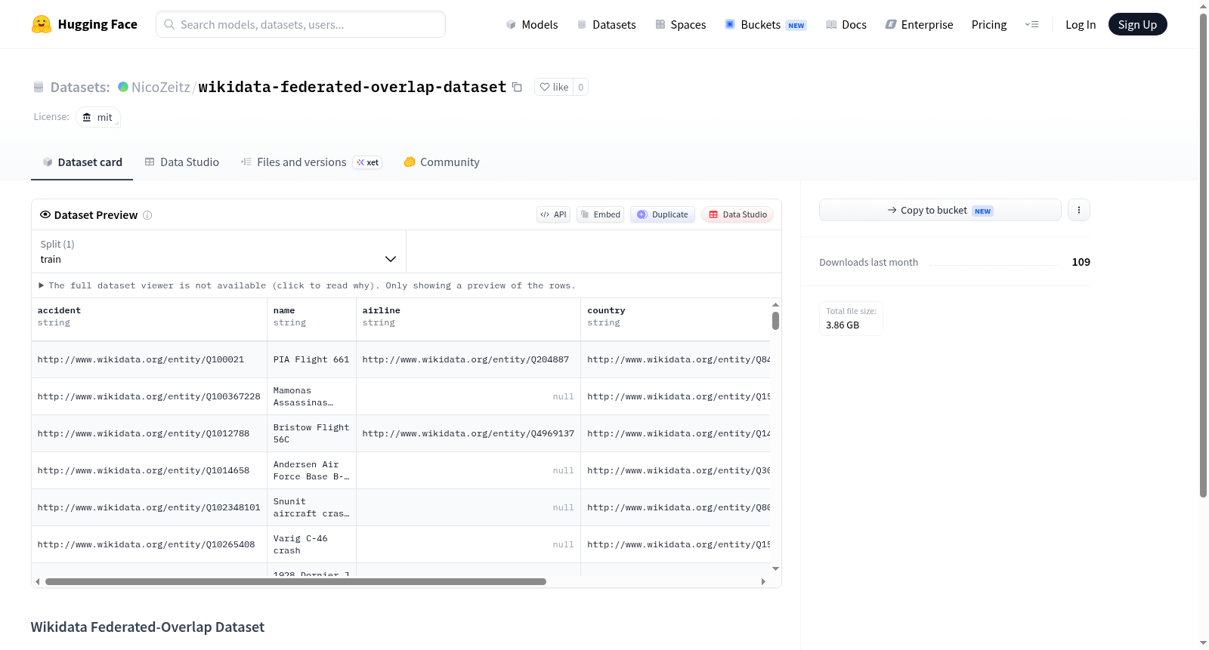1209x650 pixels.
Task: Open Spaces in the top navigation
Action: tap(680, 24)
